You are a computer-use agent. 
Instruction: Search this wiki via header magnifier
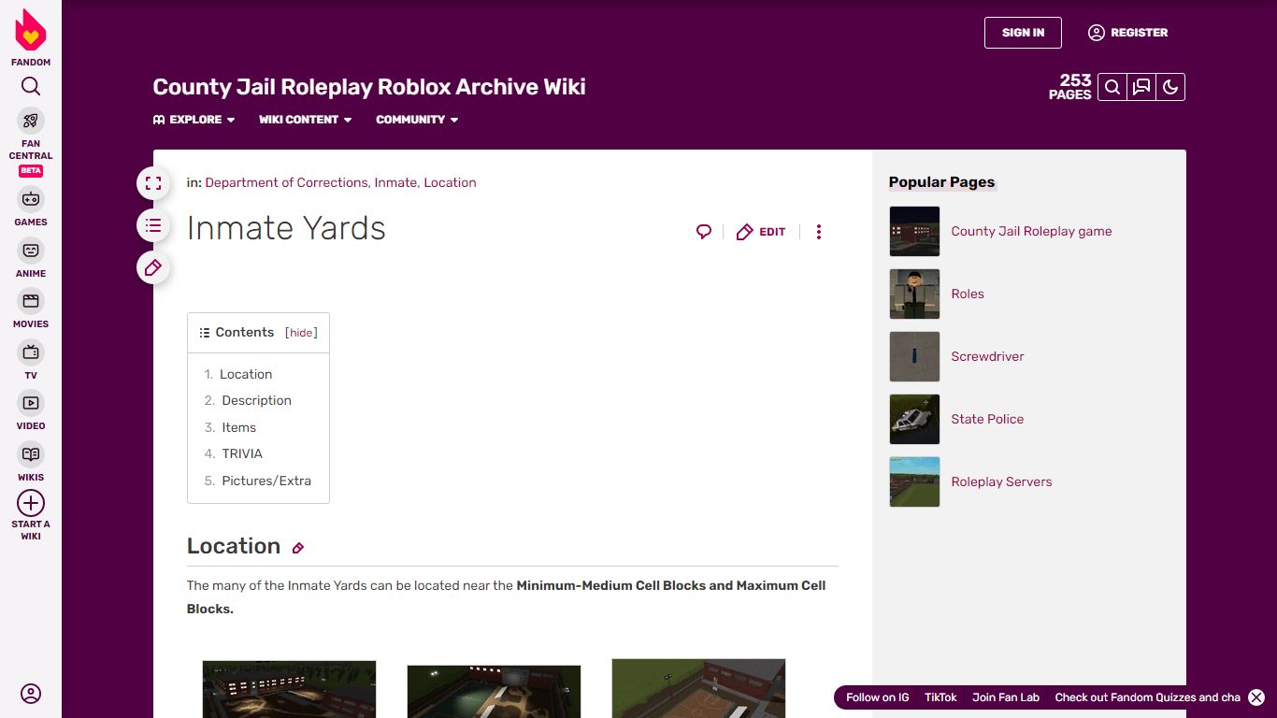[1112, 88]
